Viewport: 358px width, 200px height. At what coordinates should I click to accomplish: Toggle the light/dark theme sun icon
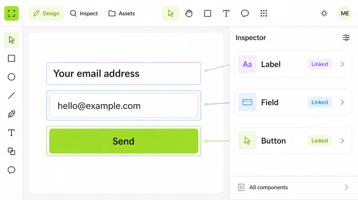click(x=324, y=13)
